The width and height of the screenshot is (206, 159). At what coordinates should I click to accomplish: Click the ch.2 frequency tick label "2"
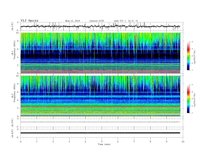[18, 108]
